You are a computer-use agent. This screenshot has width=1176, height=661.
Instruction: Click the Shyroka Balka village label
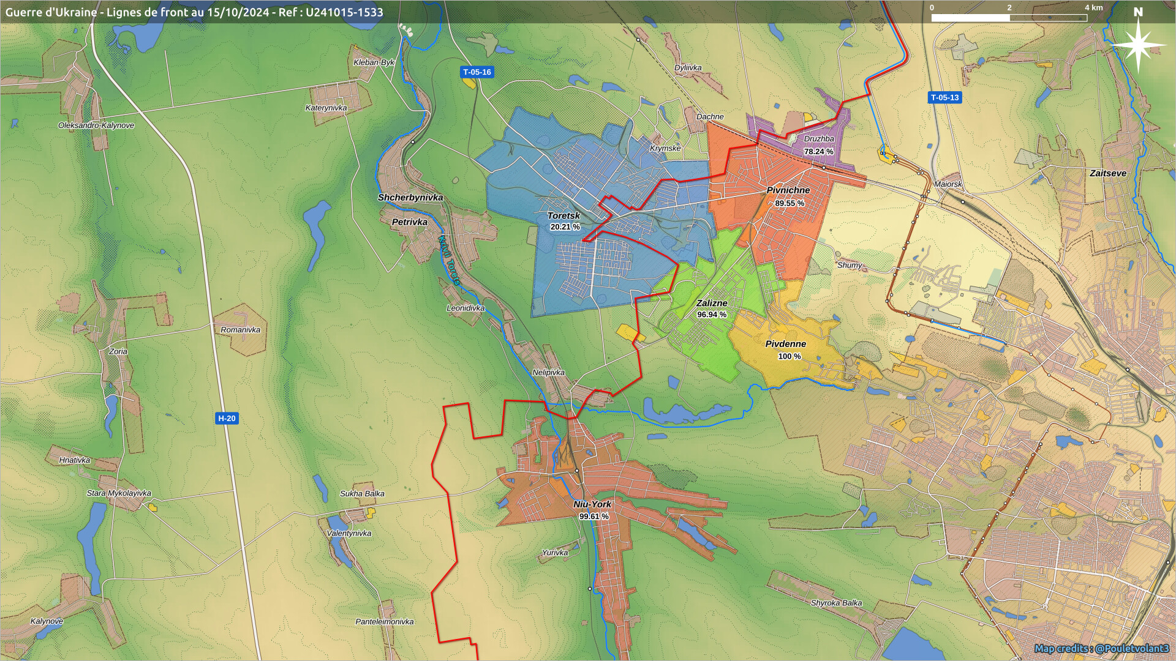836,603
